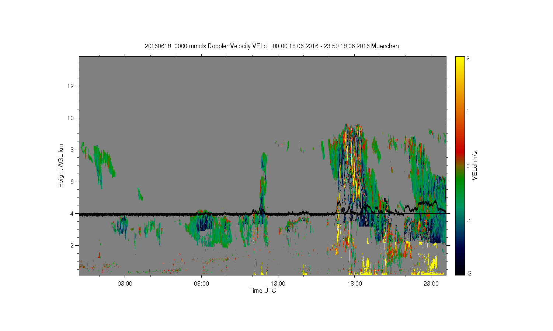This screenshot has width=553, height=331.
Task: Click the 'Time UTC' axis title
Action: click(262, 291)
